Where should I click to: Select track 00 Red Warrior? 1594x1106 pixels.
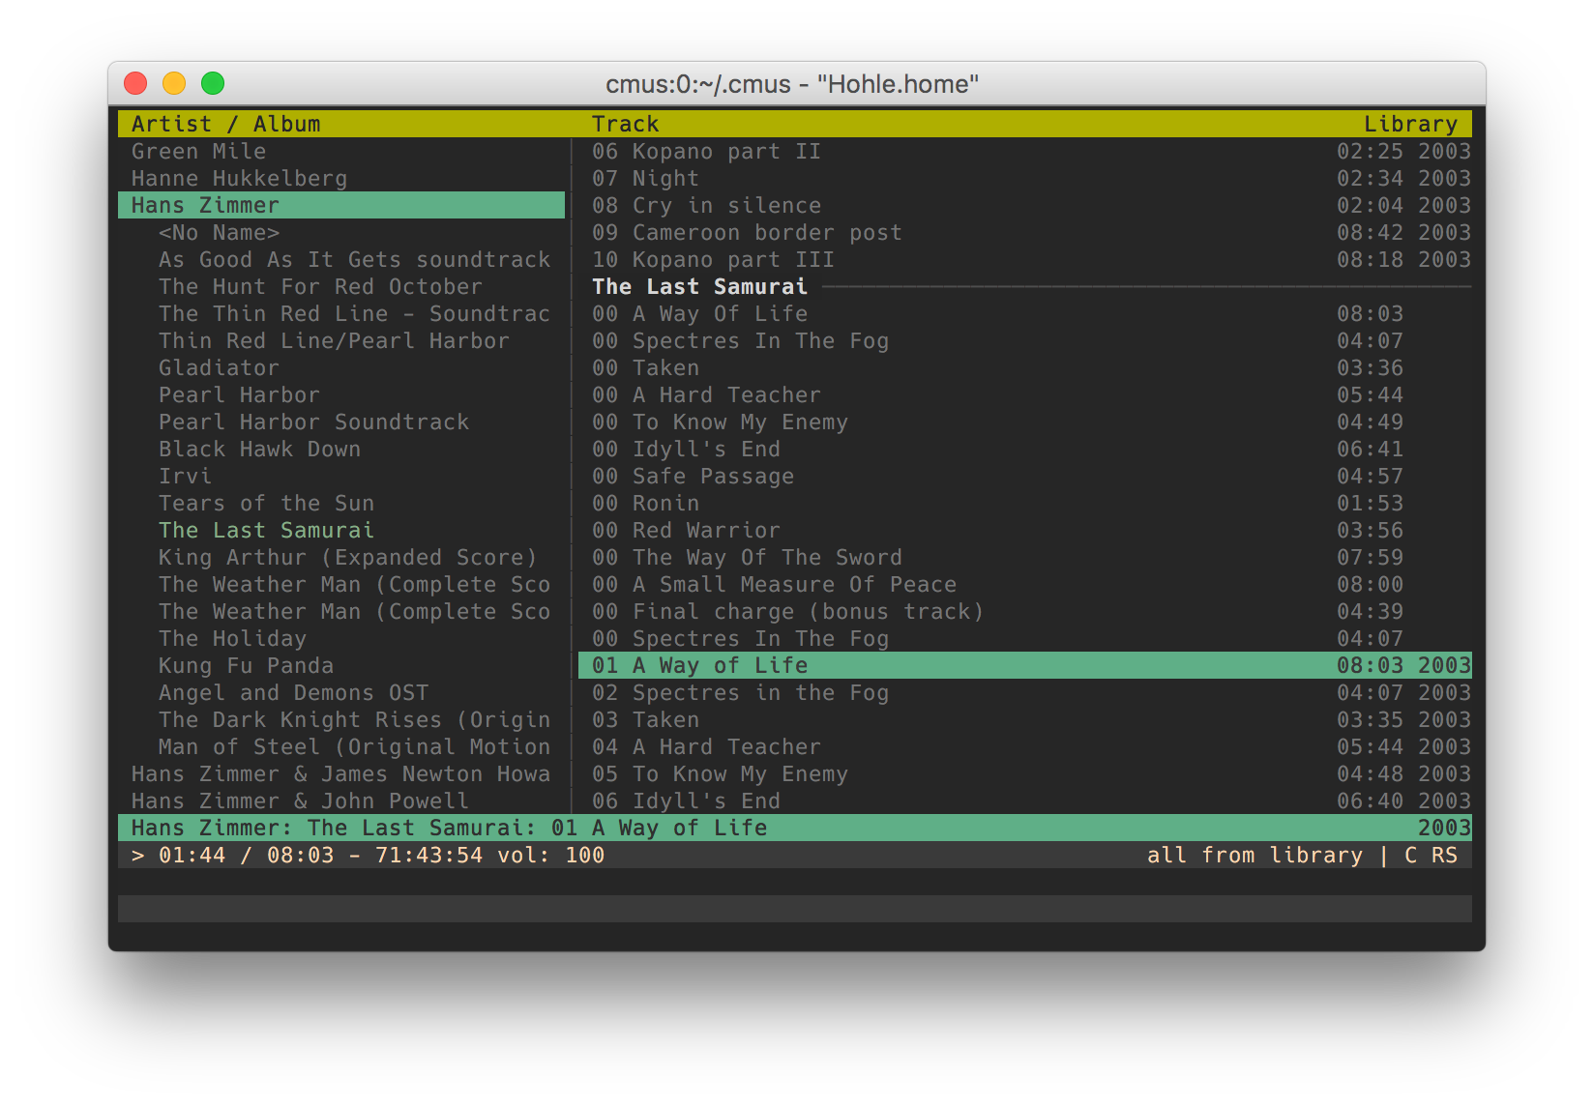[x=1025, y=530]
